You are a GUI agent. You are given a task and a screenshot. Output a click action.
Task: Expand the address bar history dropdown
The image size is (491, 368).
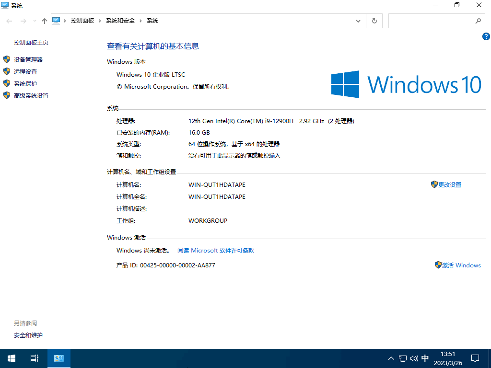point(358,21)
